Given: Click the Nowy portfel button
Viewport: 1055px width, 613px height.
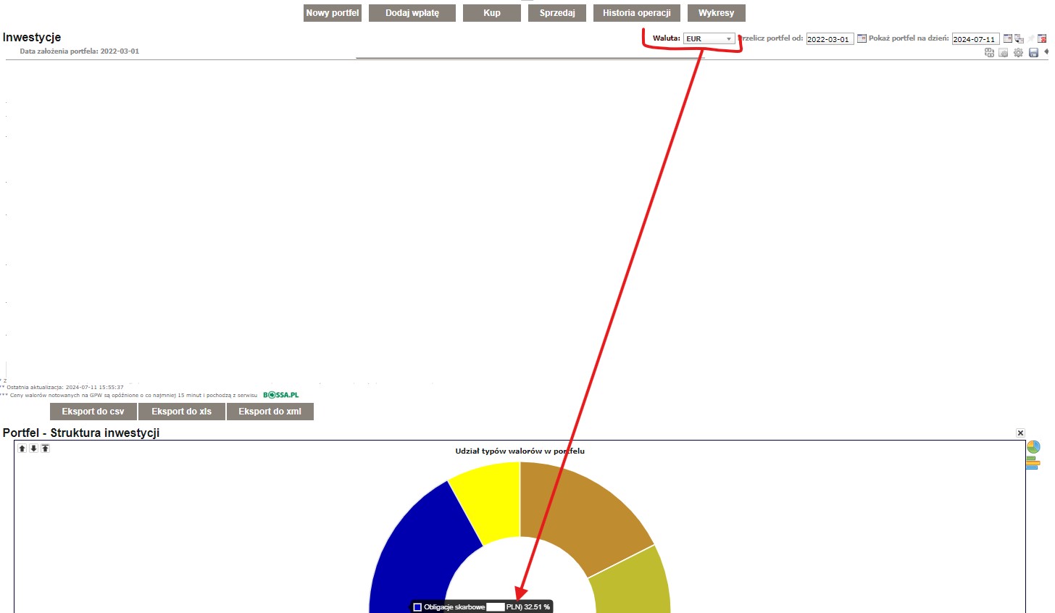Looking at the screenshot, I should [x=333, y=13].
